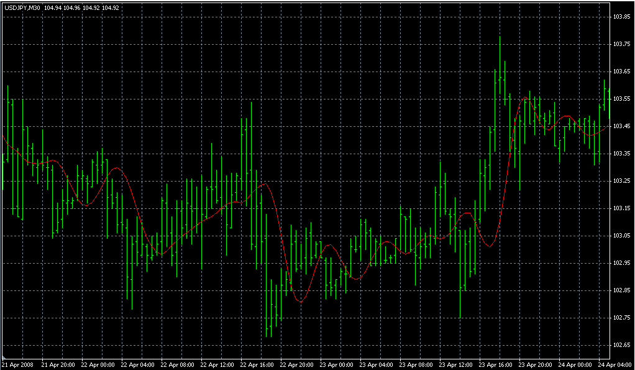Click the 21 Apr 2008 date label
The height and width of the screenshot is (370, 635).
pos(17,364)
